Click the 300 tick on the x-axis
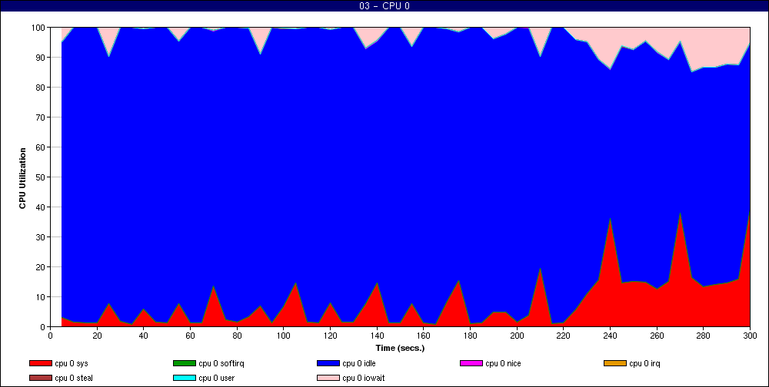 click(x=750, y=336)
